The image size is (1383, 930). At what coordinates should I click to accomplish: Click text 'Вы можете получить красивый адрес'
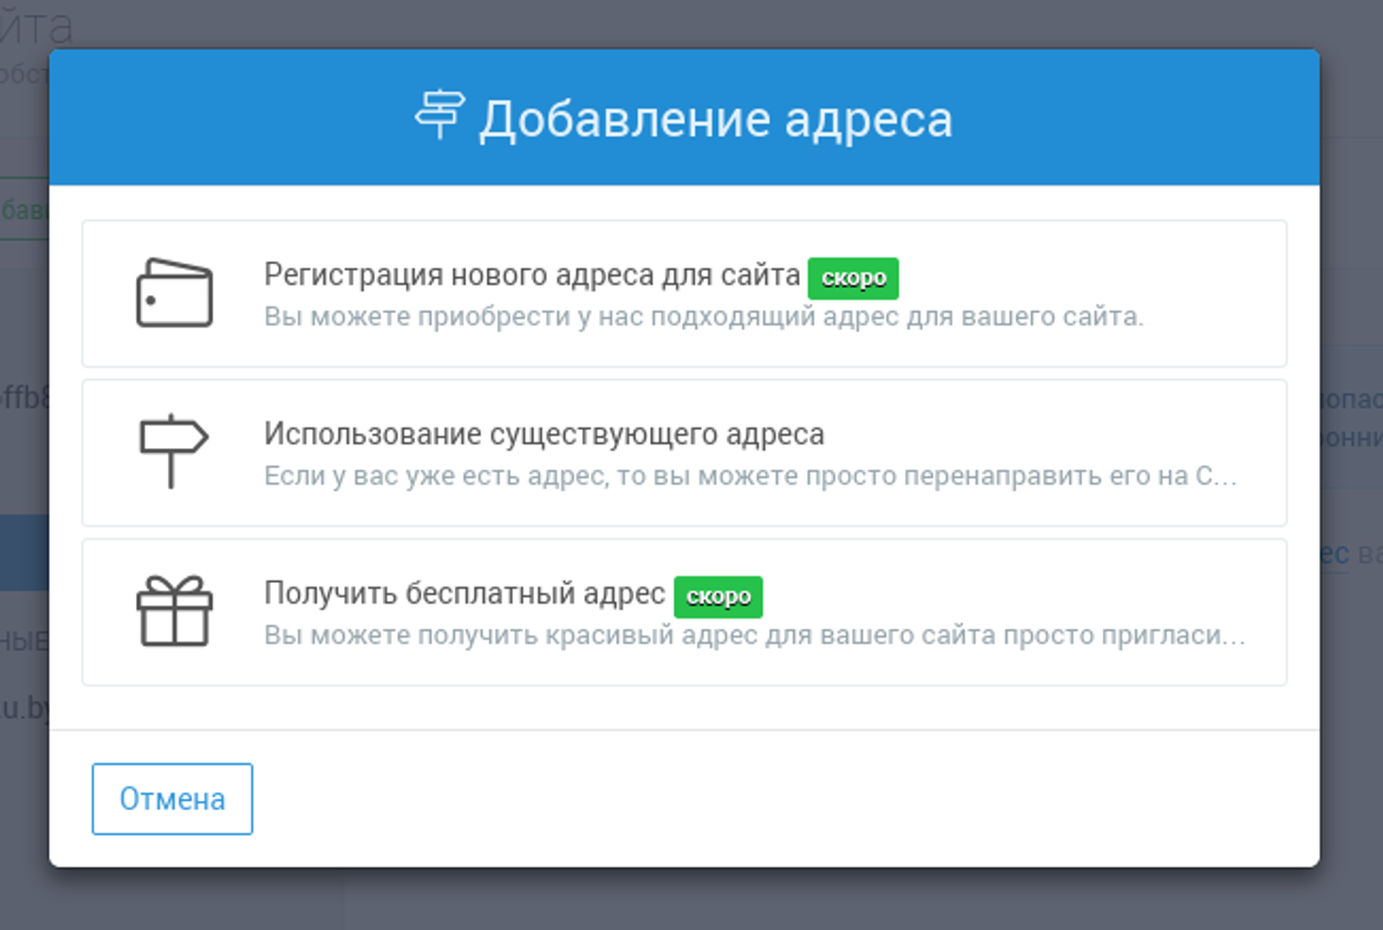tap(509, 636)
